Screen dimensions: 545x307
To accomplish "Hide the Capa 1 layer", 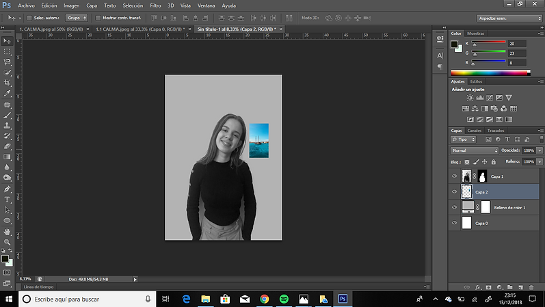I will tap(454, 176).
